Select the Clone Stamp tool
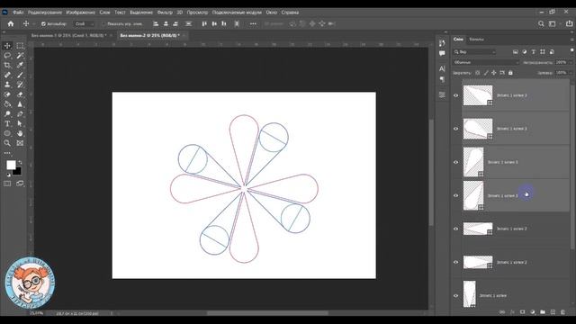Screen dimensions: 576x324 (x=7, y=85)
